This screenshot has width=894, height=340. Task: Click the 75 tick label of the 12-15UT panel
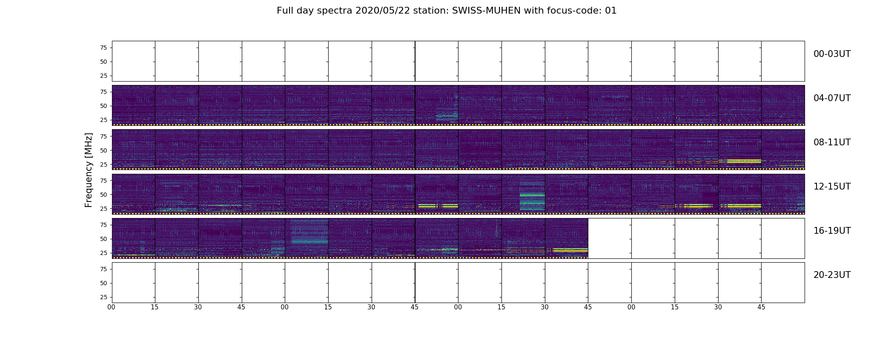103,180
